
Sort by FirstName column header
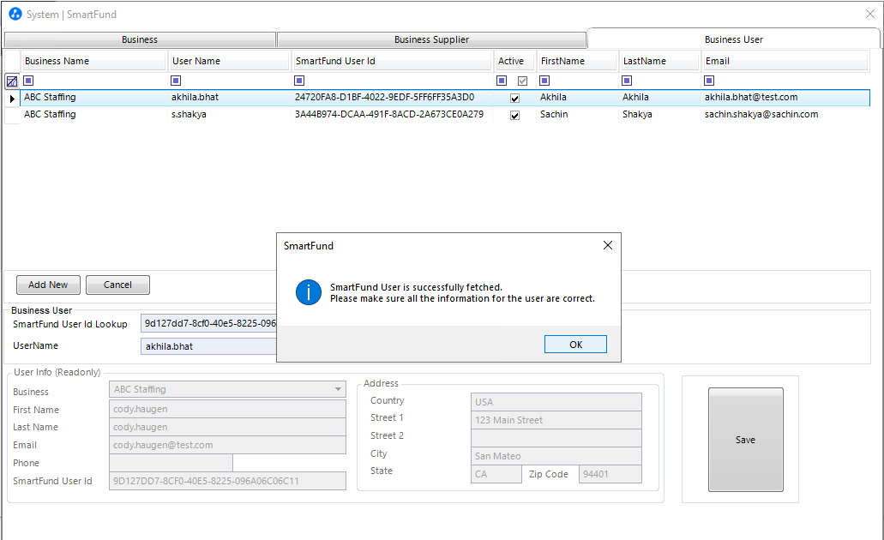577,61
